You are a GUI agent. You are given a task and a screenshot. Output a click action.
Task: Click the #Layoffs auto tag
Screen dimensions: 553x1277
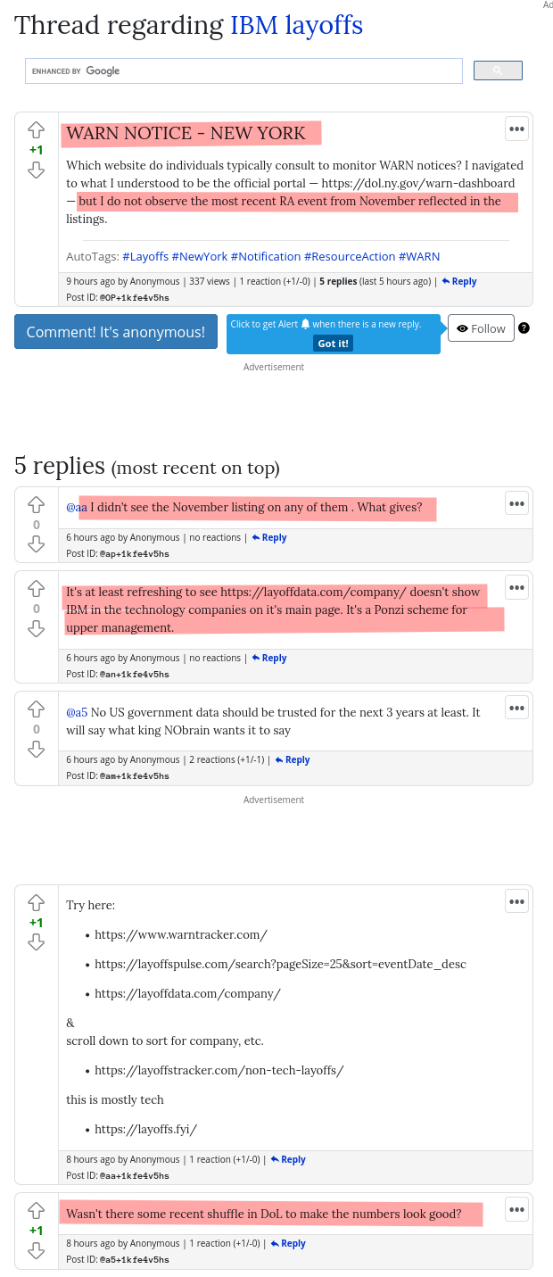[x=145, y=256]
